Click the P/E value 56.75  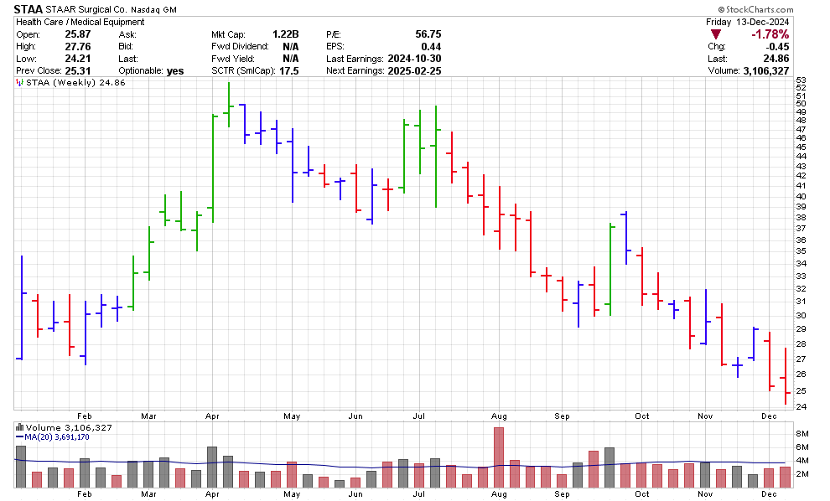pos(428,34)
